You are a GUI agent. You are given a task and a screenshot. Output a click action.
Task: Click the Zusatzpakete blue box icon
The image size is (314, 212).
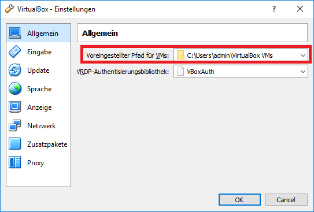pyautogui.click(x=14, y=144)
